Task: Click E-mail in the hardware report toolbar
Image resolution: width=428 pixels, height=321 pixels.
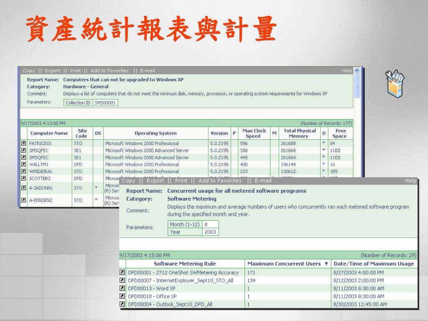Action: click(148, 71)
